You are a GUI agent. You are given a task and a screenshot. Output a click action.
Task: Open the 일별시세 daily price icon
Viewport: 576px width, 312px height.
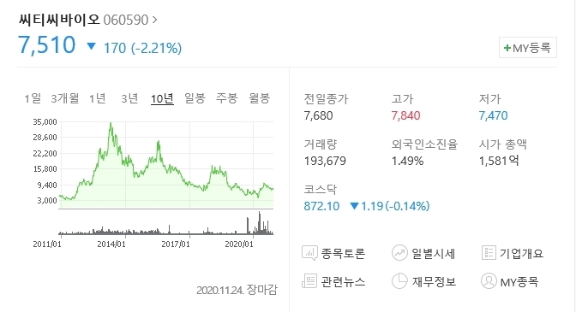click(x=399, y=253)
